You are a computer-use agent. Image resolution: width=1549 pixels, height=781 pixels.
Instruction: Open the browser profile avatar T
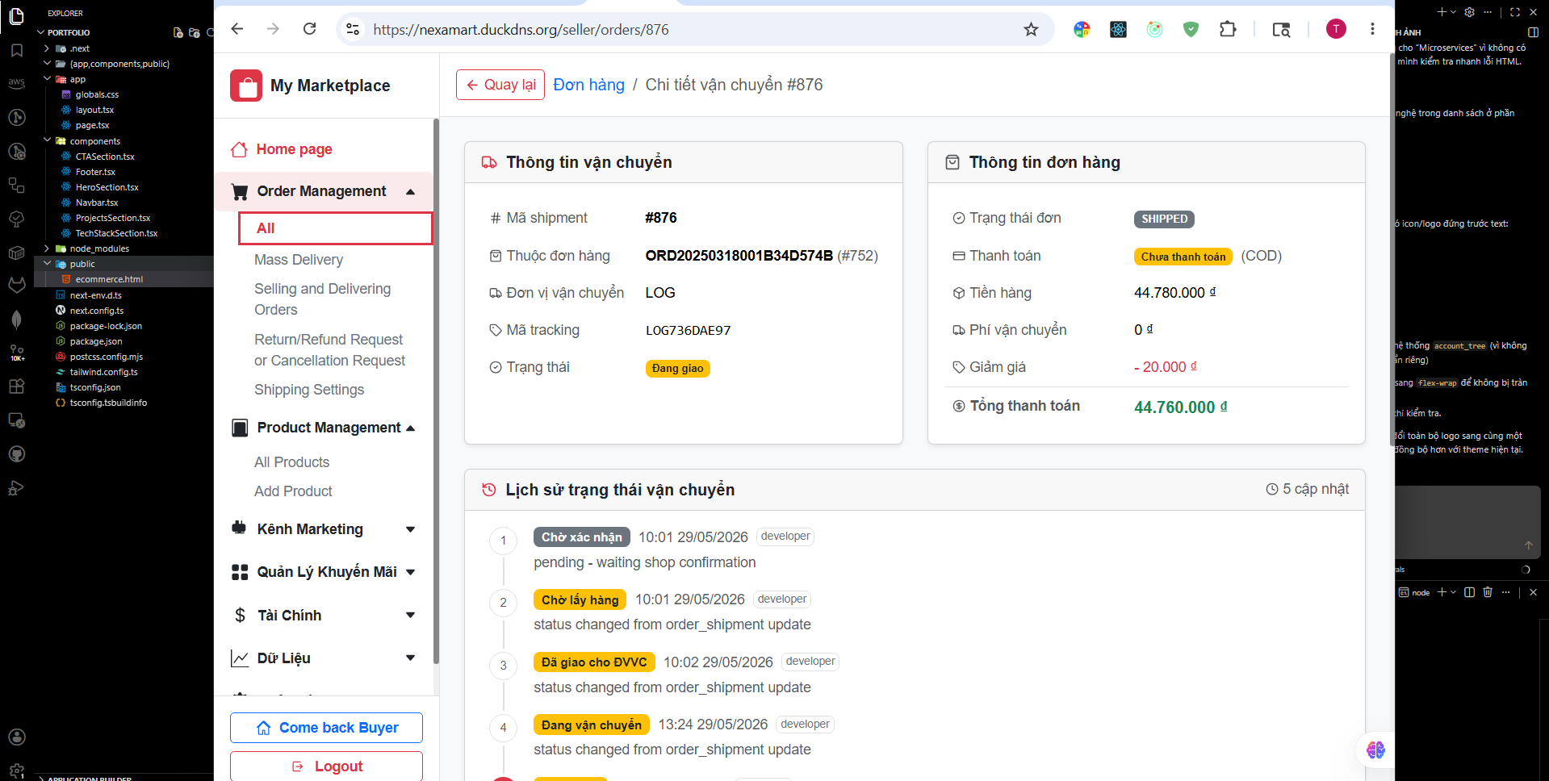(x=1336, y=29)
